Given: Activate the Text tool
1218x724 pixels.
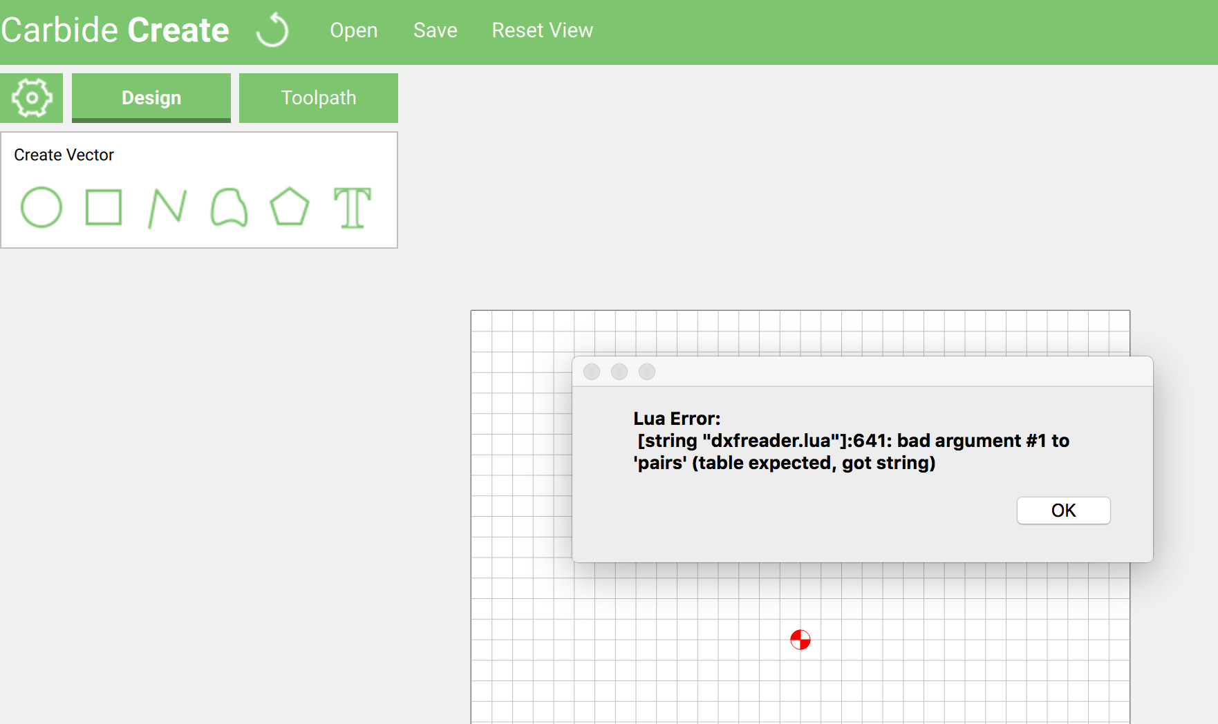Looking at the screenshot, I should 353,207.
